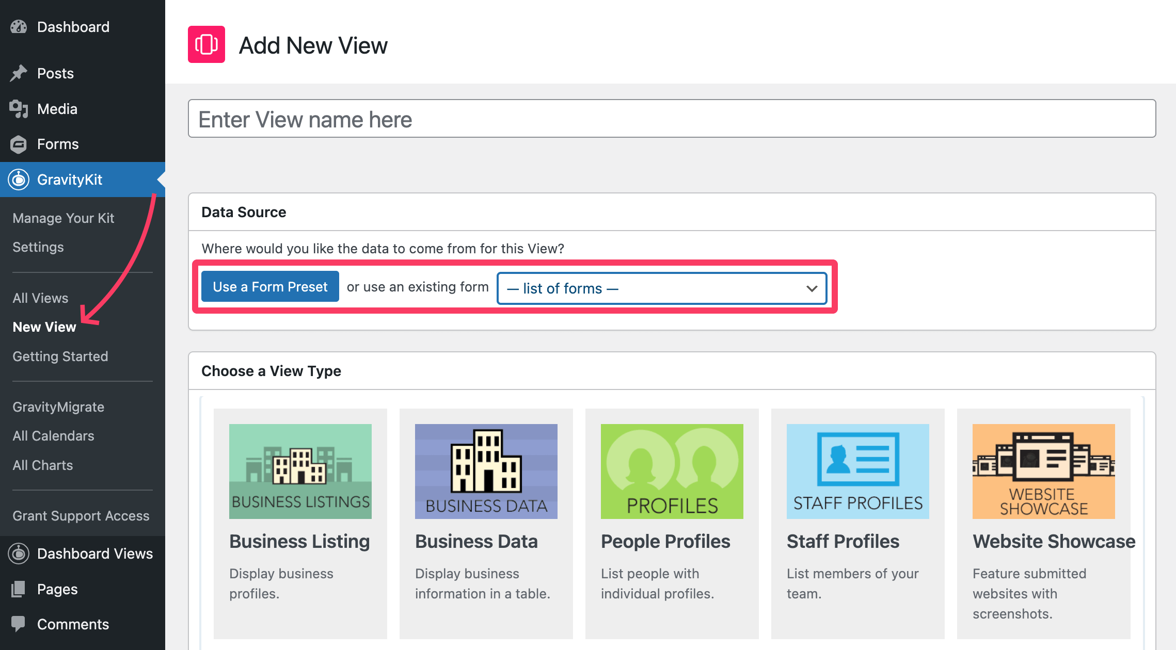The height and width of the screenshot is (650, 1176).
Task: Click the Business Data title
Action: point(476,541)
